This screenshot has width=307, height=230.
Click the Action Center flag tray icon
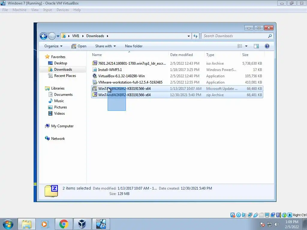tap(263, 224)
